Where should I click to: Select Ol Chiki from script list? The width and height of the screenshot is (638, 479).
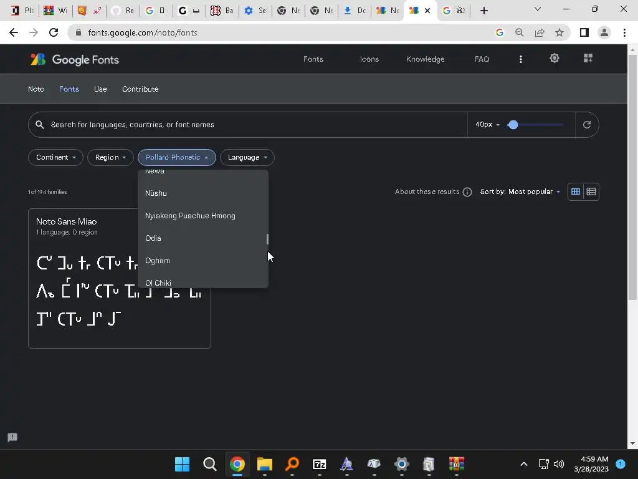point(202,281)
